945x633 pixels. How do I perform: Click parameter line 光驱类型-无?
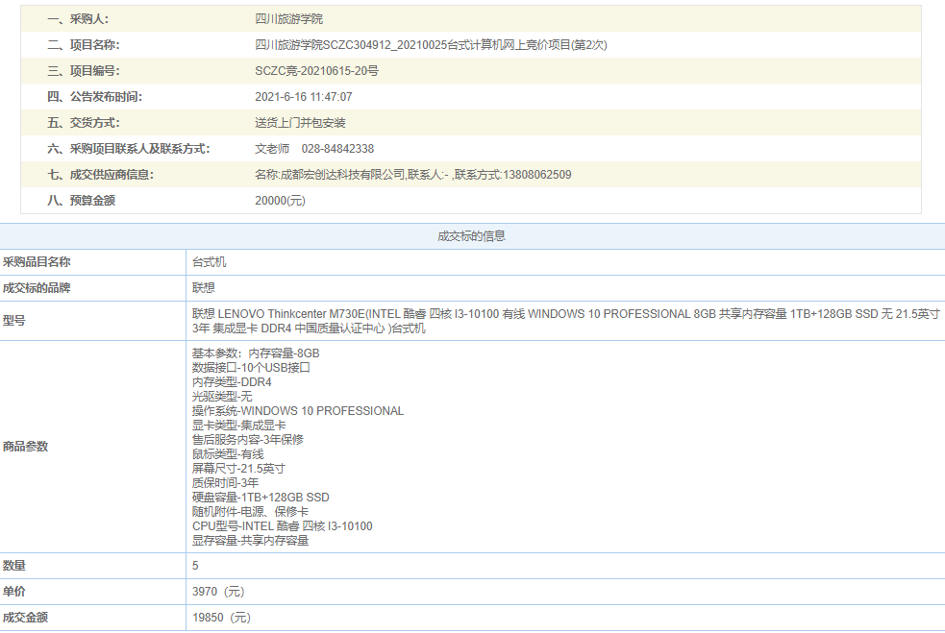pyautogui.click(x=222, y=397)
